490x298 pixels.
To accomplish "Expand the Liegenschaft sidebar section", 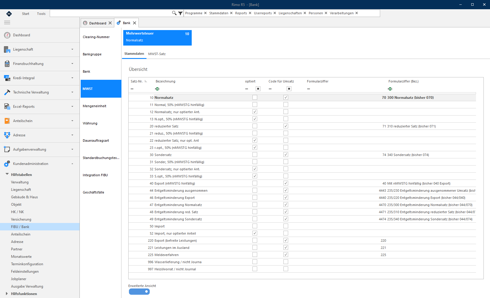I will pos(72,49).
